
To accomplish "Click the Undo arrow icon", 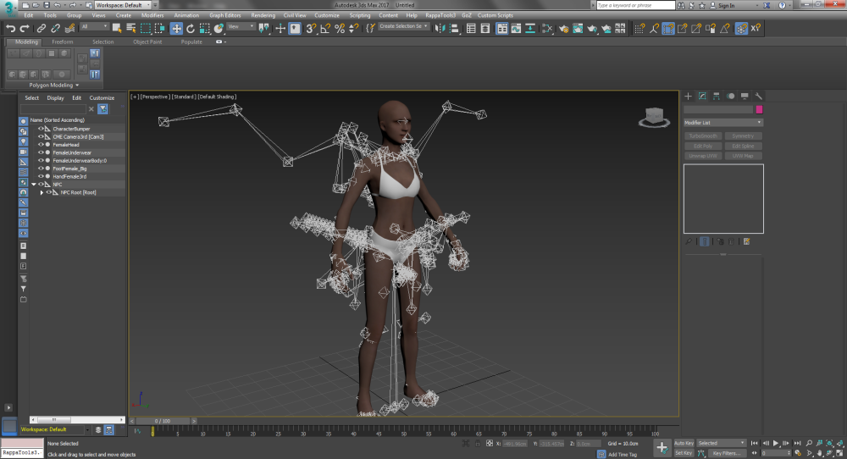I will tap(11, 29).
